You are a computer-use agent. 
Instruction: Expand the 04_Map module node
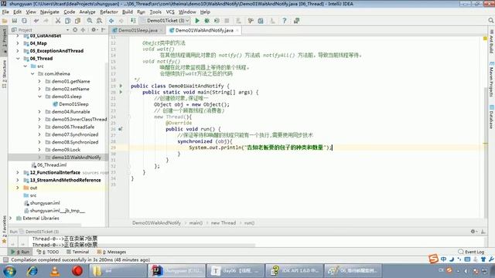[x=18, y=43]
